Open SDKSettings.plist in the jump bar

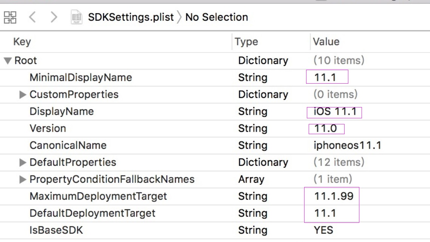131,17
